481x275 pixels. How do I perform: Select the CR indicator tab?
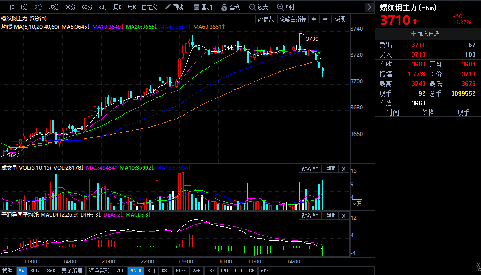[252, 271]
